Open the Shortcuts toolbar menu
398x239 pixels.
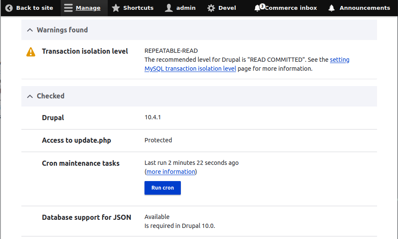[133, 8]
